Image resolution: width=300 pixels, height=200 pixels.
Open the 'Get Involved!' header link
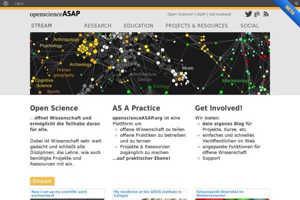tap(220, 14)
